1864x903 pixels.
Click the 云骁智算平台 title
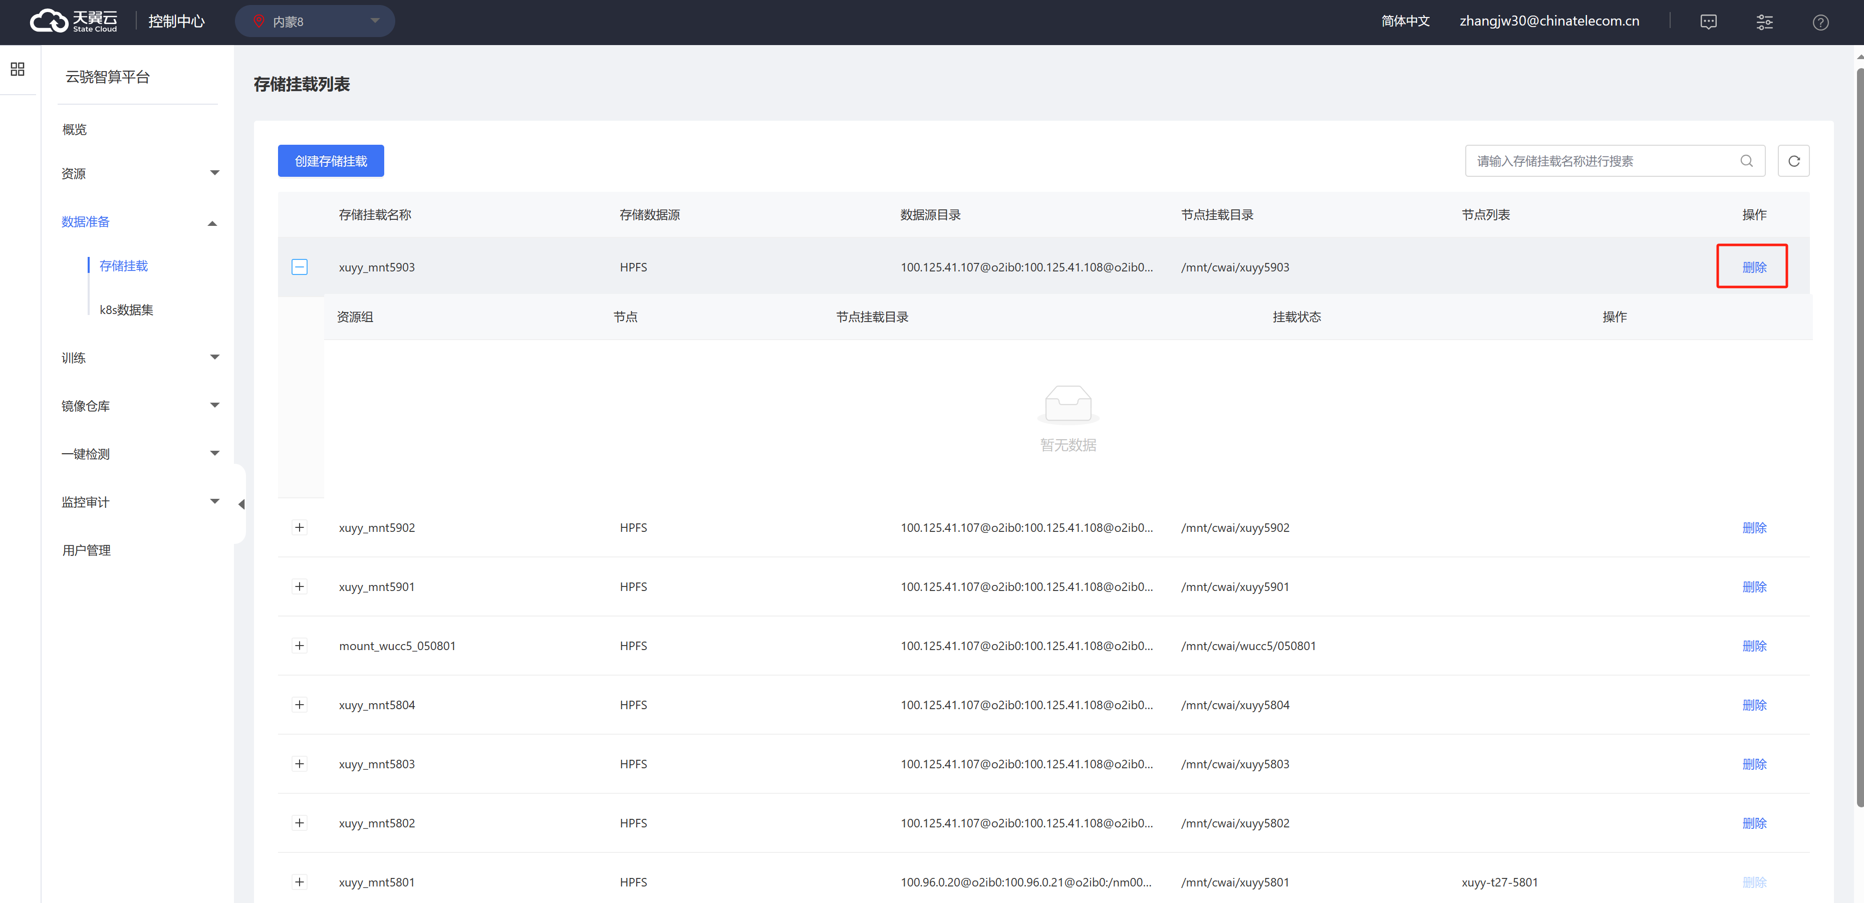tap(107, 77)
